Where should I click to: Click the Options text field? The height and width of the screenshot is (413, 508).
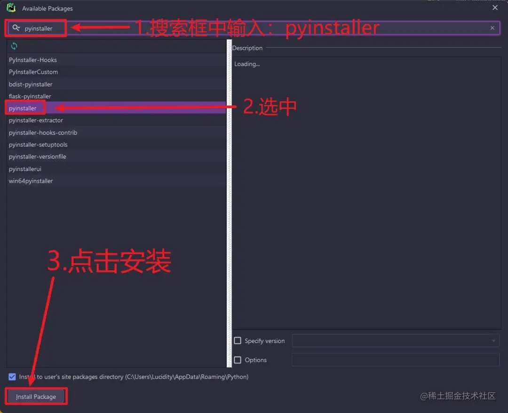pyautogui.click(x=396, y=360)
